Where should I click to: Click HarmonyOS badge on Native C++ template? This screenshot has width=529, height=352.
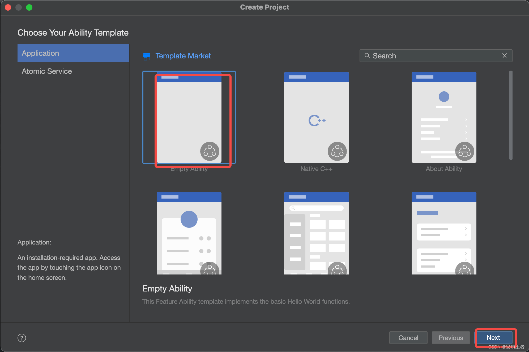[337, 151]
